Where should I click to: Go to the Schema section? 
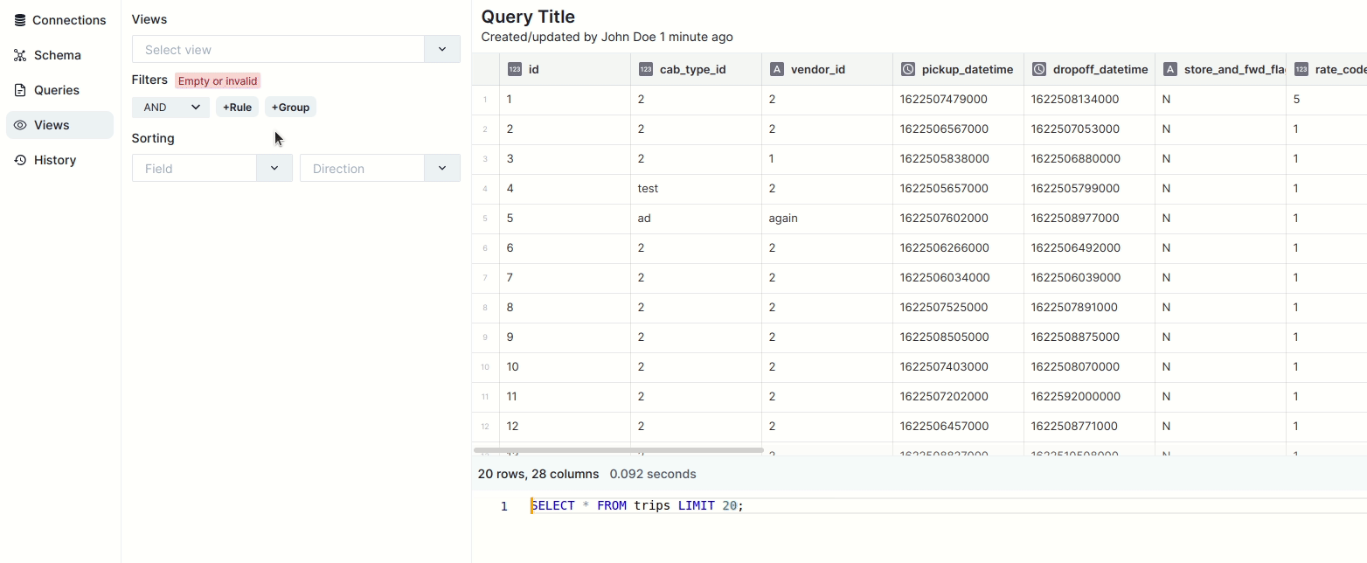[x=57, y=55]
